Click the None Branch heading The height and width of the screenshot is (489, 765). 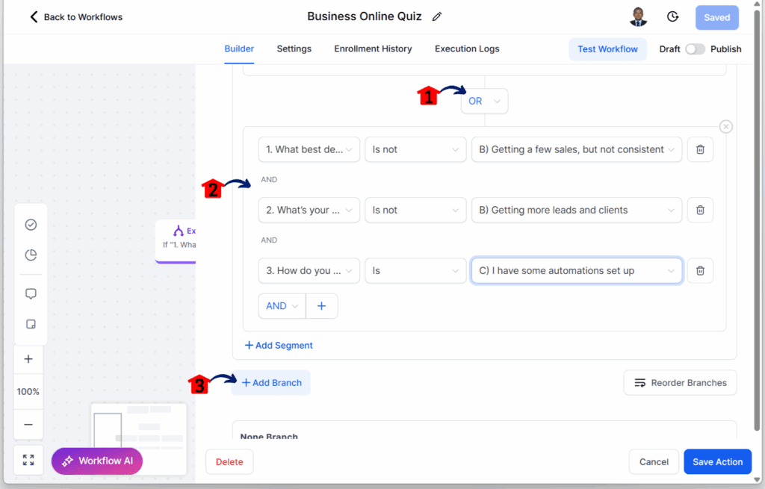tap(269, 436)
